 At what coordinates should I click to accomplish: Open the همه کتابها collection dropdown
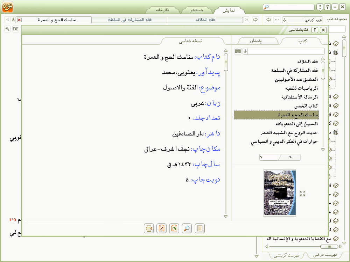pos(284,20)
